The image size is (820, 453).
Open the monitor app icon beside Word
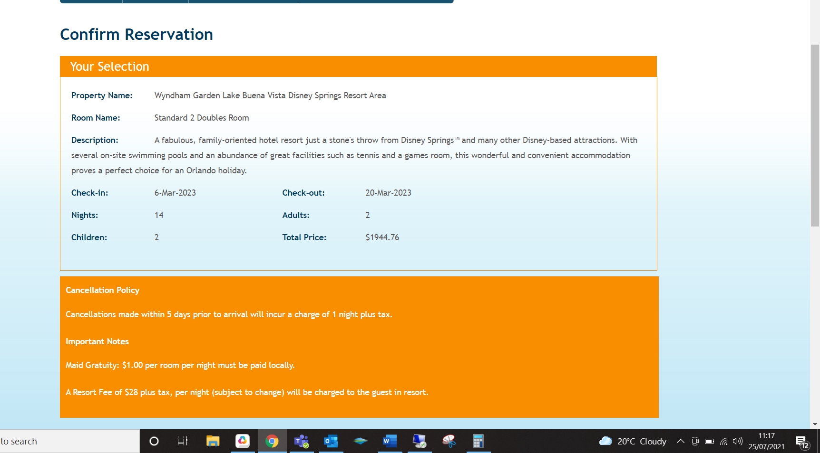[420, 441]
